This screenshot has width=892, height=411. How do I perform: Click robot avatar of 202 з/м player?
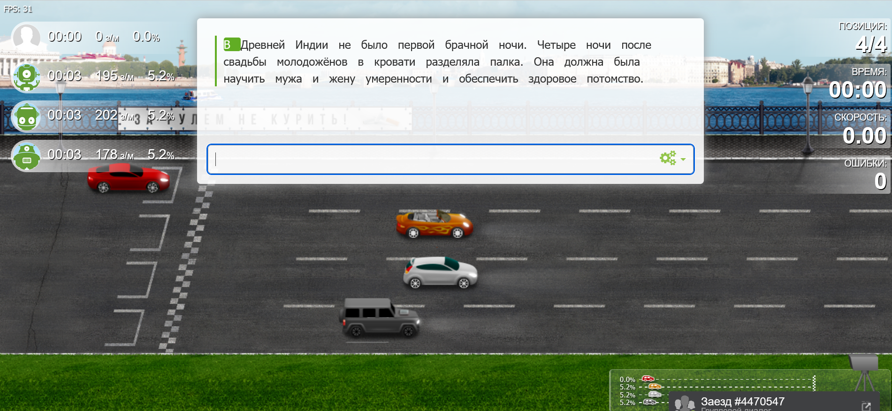(26, 116)
